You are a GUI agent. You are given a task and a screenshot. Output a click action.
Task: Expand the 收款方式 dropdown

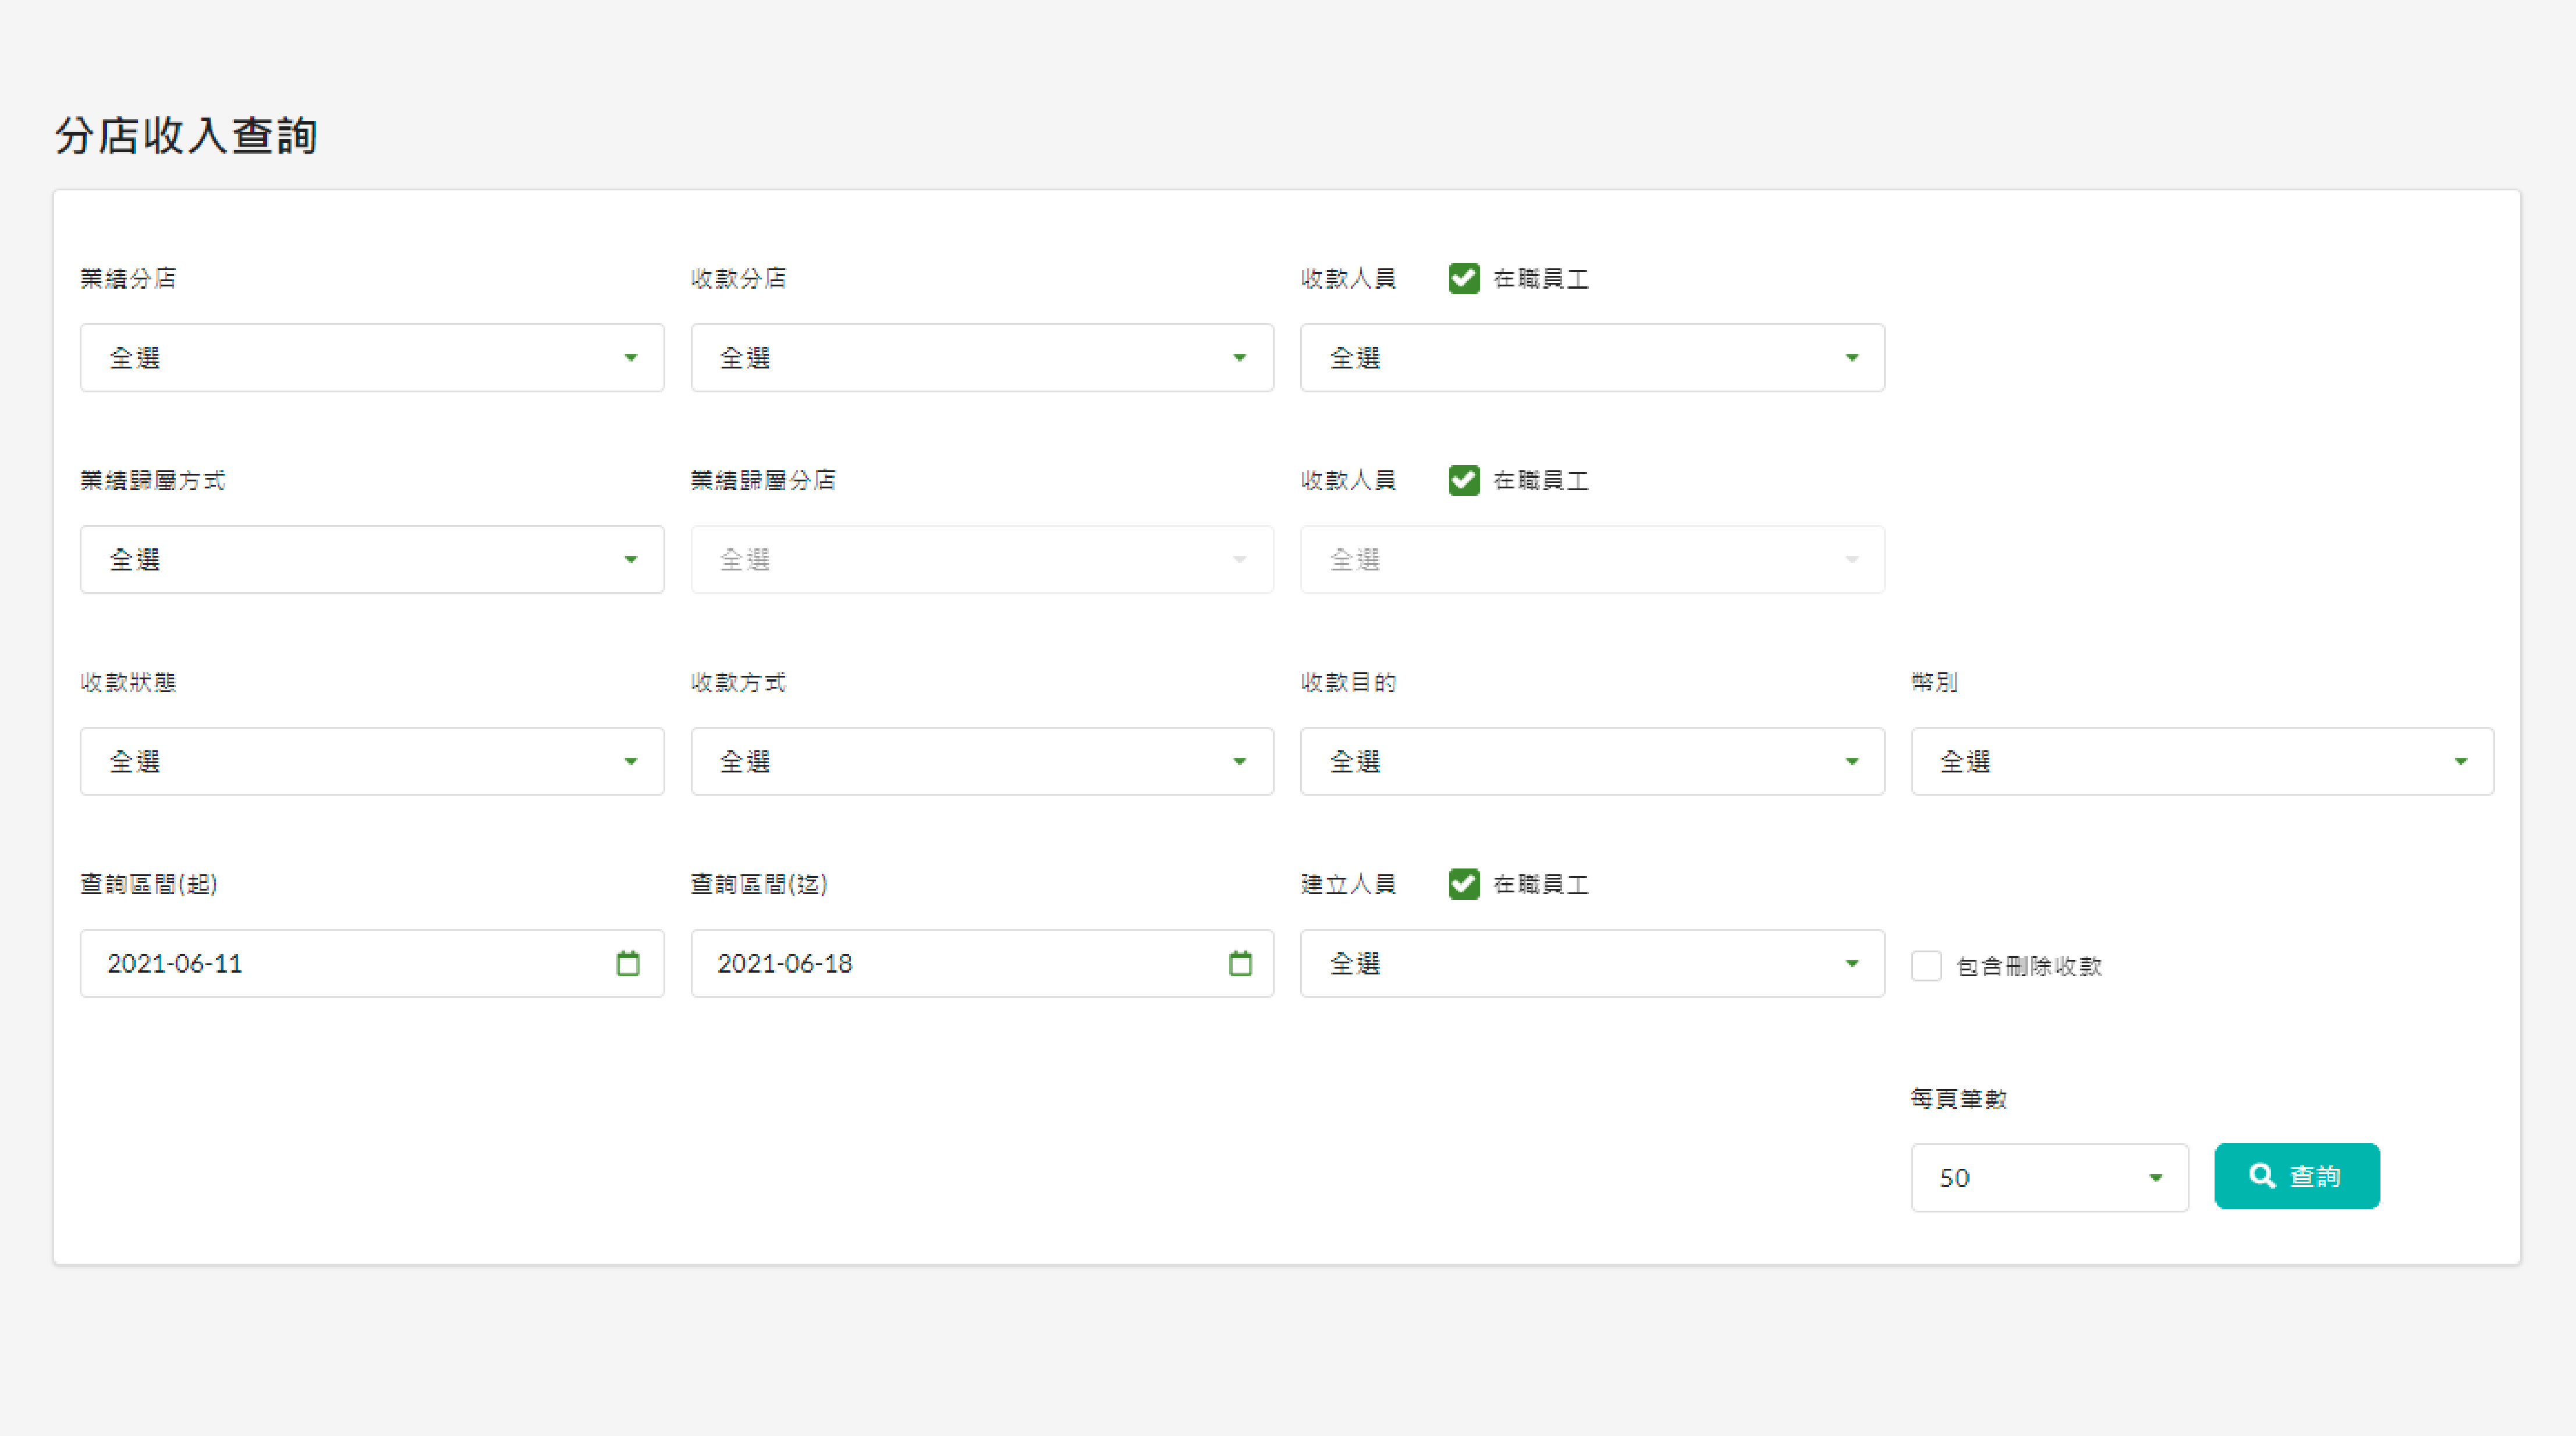tap(982, 762)
